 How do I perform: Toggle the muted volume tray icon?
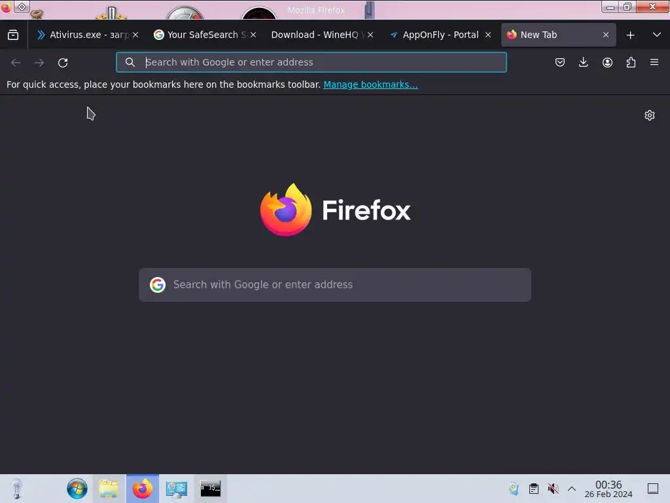(554, 489)
